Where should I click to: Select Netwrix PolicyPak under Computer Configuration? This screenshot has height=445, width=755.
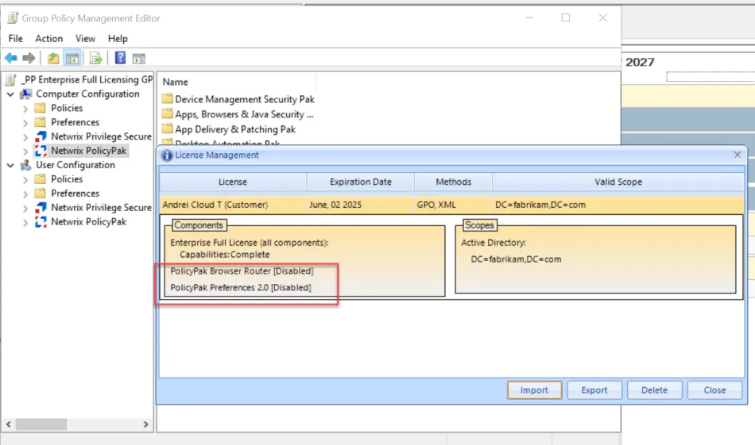pos(88,151)
